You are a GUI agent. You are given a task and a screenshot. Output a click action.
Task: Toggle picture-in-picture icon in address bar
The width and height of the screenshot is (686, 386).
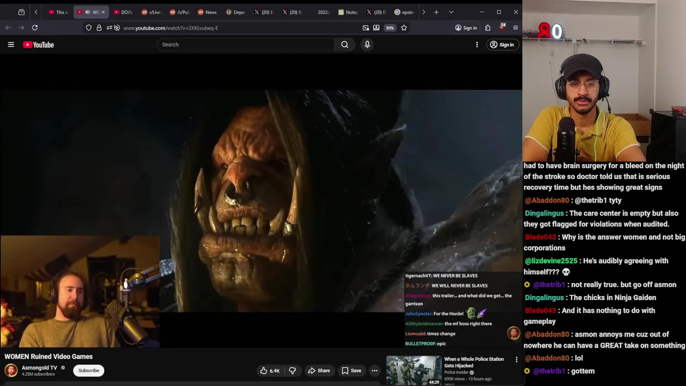click(x=366, y=28)
